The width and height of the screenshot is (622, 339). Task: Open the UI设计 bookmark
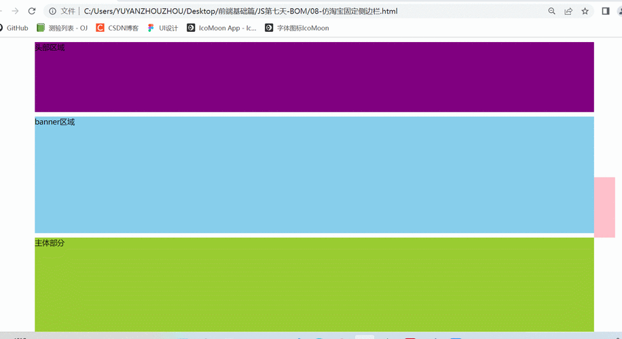point(163,28)
